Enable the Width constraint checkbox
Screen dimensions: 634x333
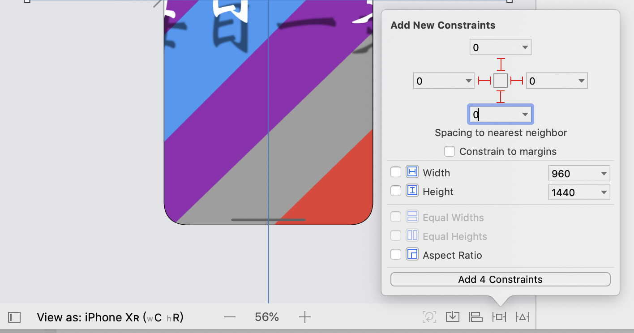396,172
